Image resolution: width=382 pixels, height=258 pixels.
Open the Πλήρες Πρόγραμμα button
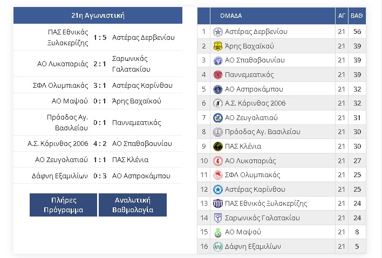63,205
